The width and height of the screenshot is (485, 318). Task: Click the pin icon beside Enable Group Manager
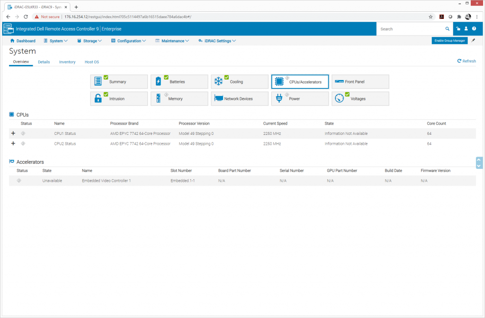point(473,41)
